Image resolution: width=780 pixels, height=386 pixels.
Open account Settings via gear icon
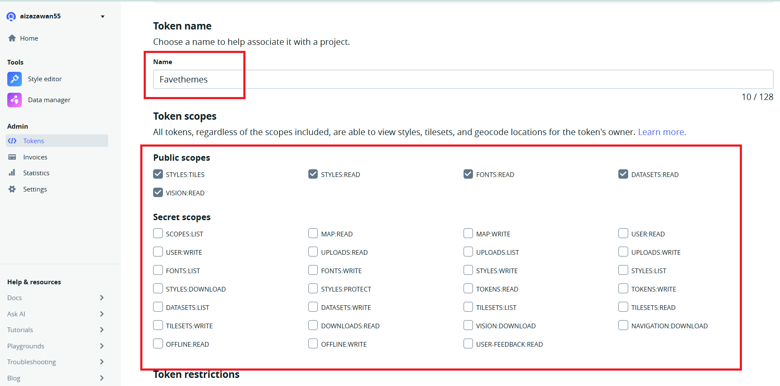point(12,189)
